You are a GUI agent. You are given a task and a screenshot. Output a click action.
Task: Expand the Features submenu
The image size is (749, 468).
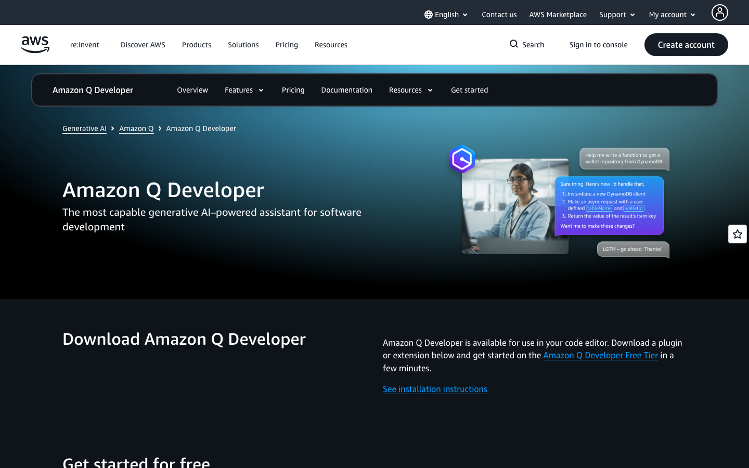pyautogui.click(x=244, y=90)
